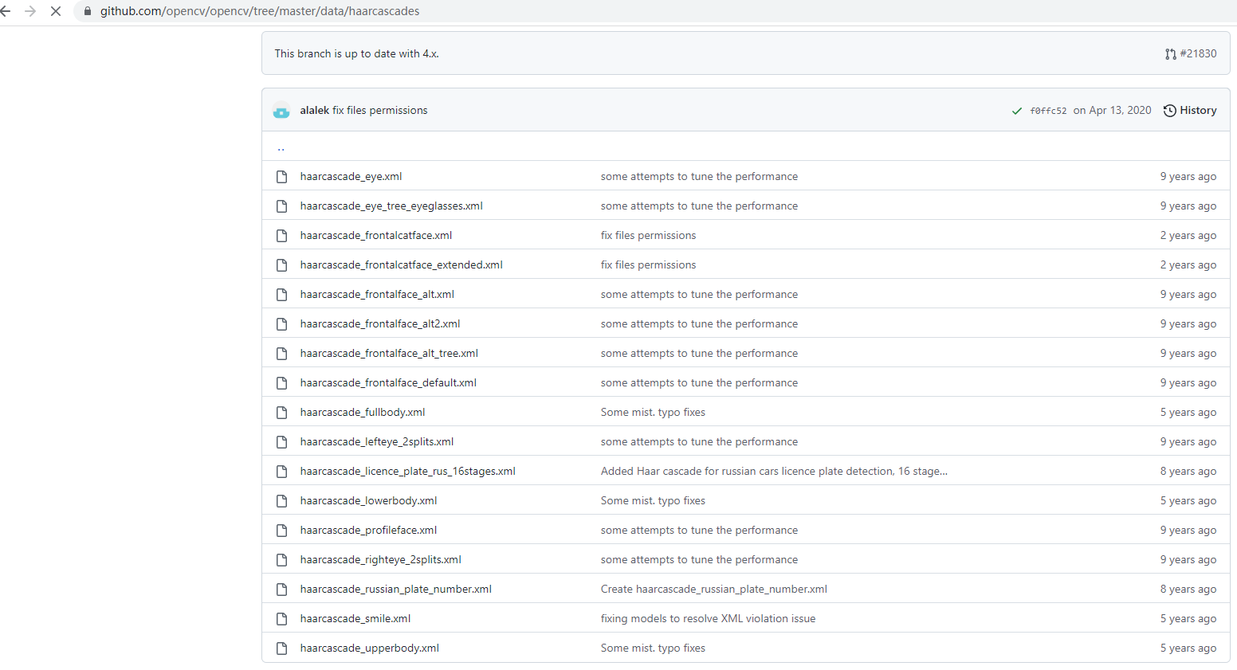This screenshot has width=1237, height=670.
Task: Open haarcascade_frontalcatface.xml
Action: point(376,235)
